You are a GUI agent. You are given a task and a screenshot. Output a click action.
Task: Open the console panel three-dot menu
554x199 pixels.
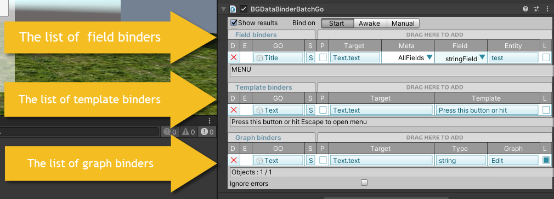(x=210, y=121)
